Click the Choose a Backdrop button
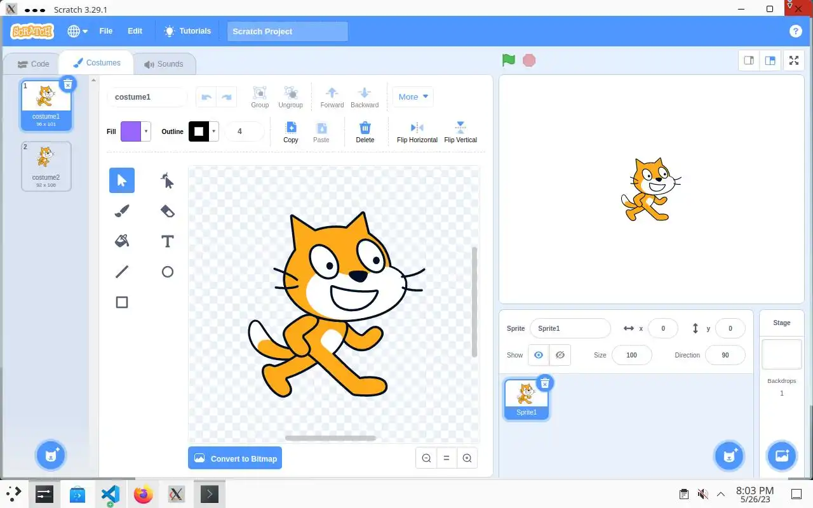The height and width of the screenshot is (508, 813). point(782,455)
